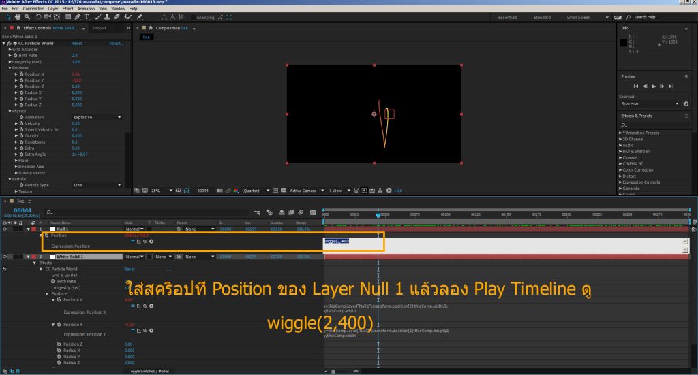Open the Particle Type dropdown showing Line
The height and width of the screenshot is (375, 698).
97,185
